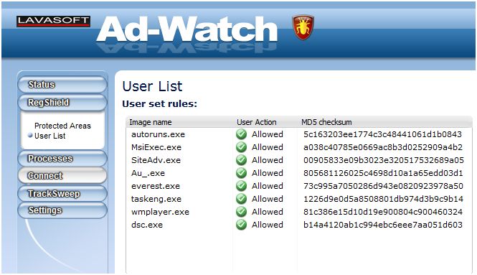The height and width of the screenshot is (275, 477).
Task: Sort by MD5 checksum column header
Action: click(326, 122)
